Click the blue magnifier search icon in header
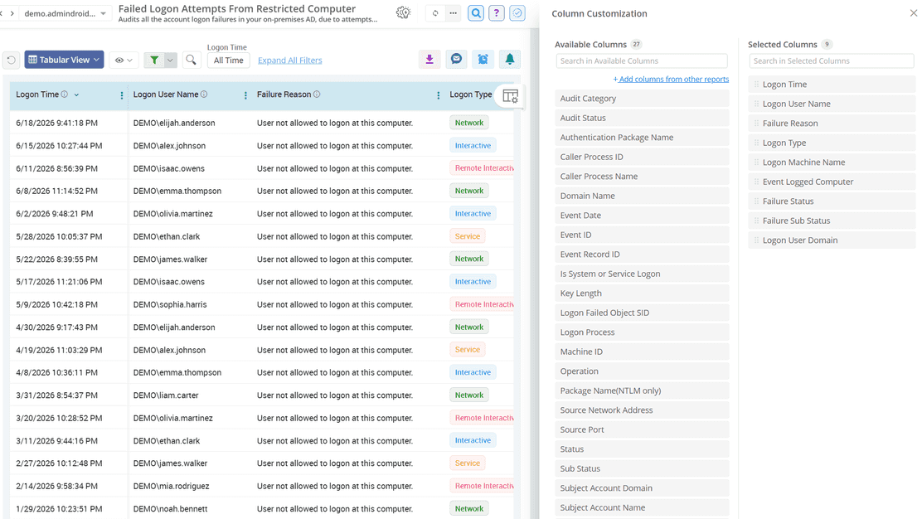This screenshot has width=922, height=519. (476, 13)
